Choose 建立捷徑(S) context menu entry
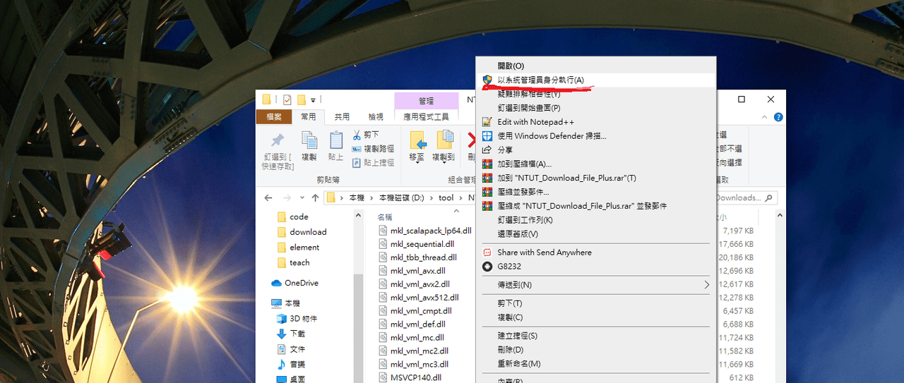Screen dimensions: 904x383 pos(597,336)
